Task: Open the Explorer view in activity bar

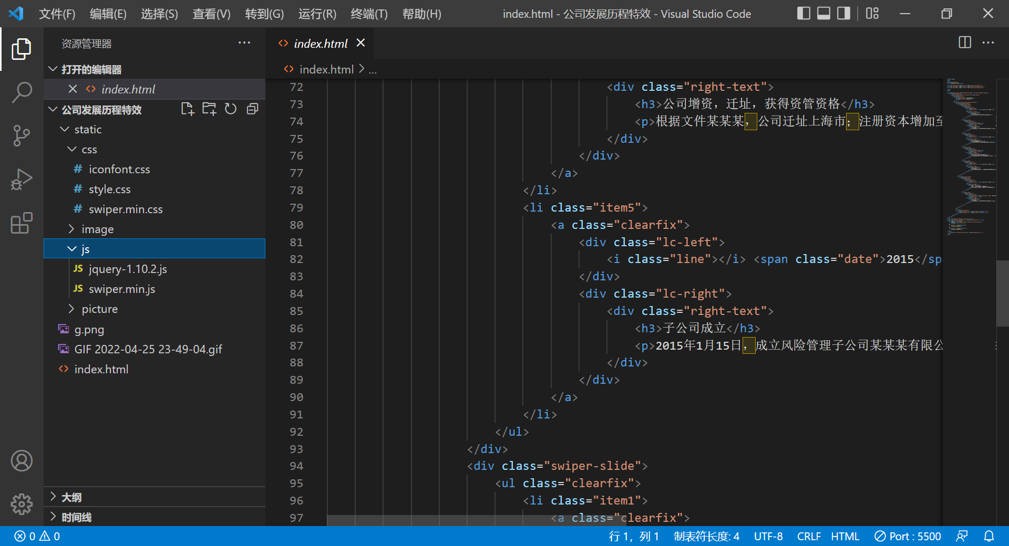Action: (22, 49)
